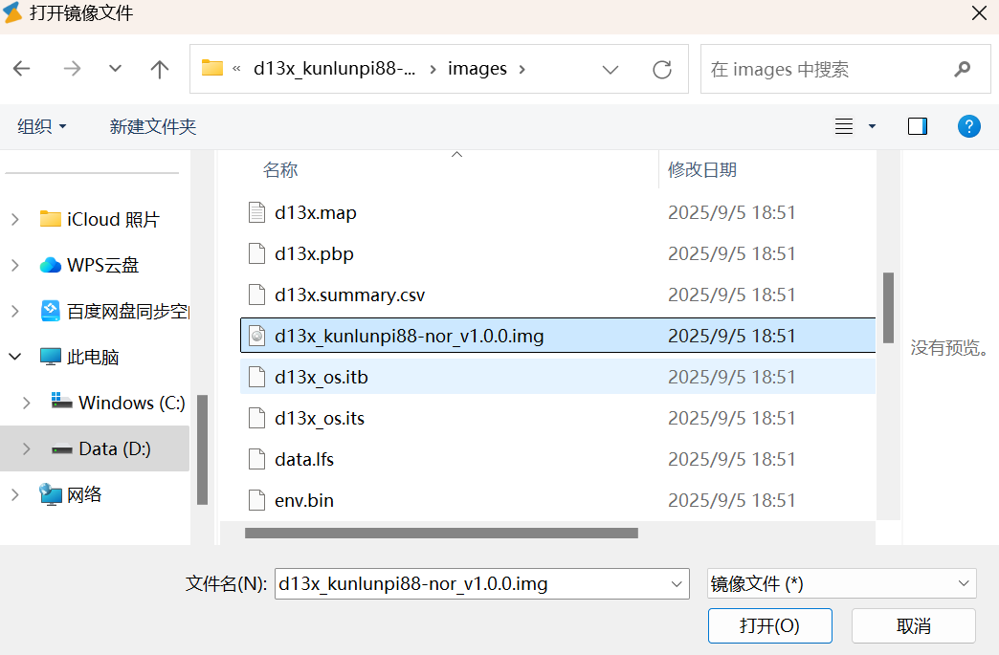Expand Windows (C:) drive node
The height and width of the screenshot is (655, 999).
point(26,403)
